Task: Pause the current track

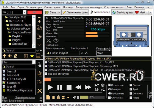Action: [59, 87]
